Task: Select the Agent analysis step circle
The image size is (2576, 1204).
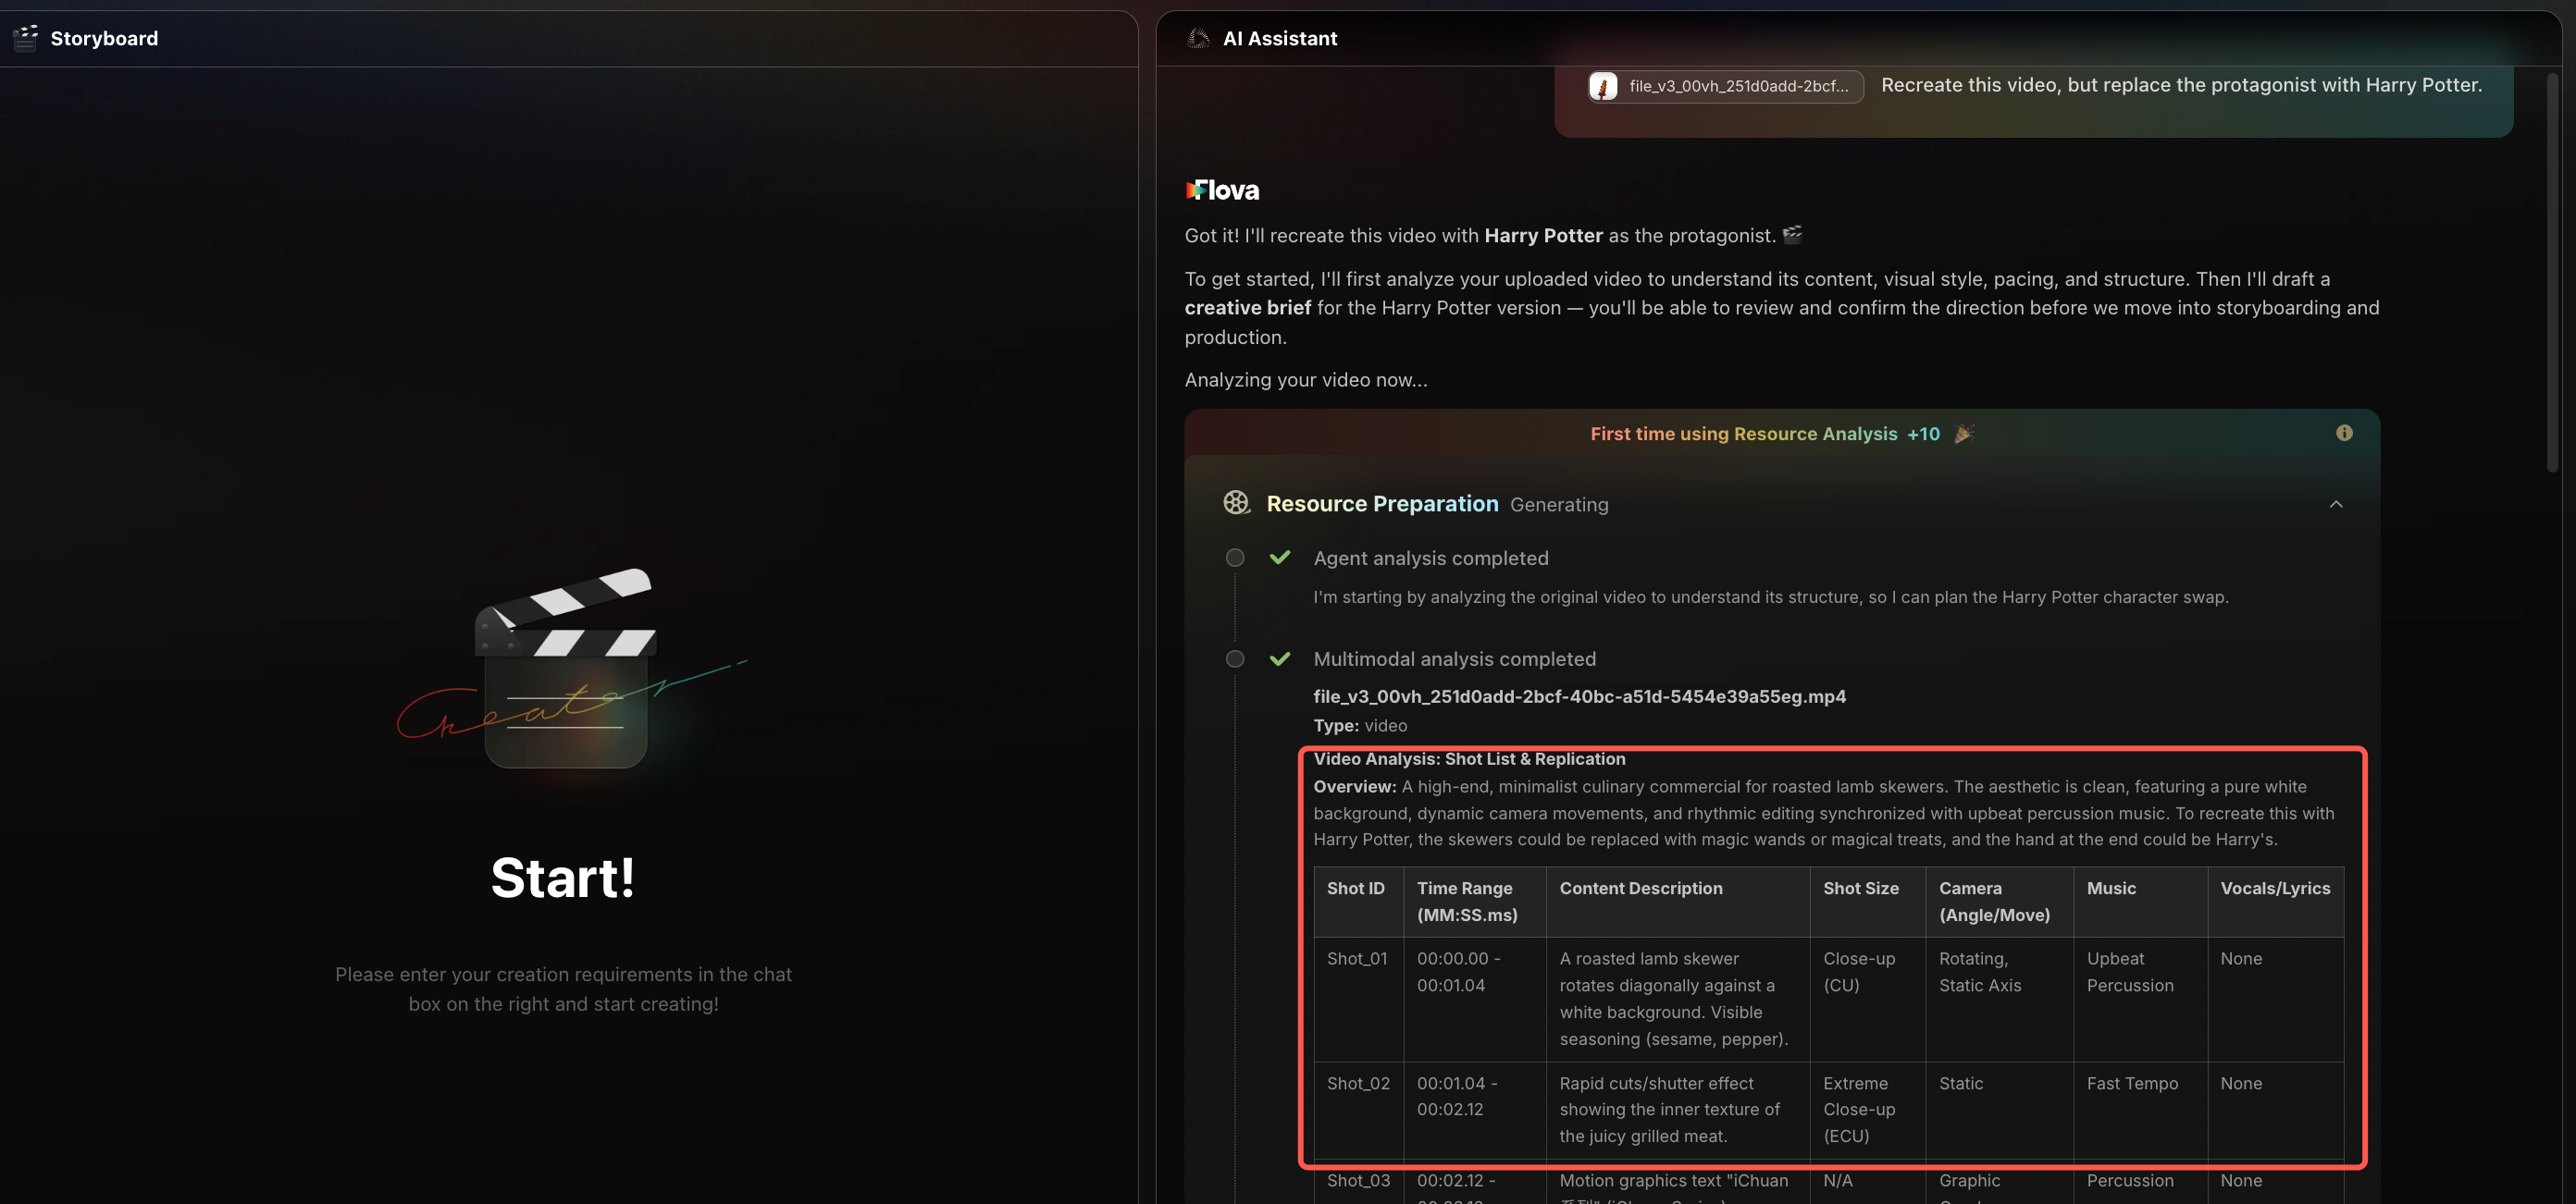Action: tap(1235, 558)
